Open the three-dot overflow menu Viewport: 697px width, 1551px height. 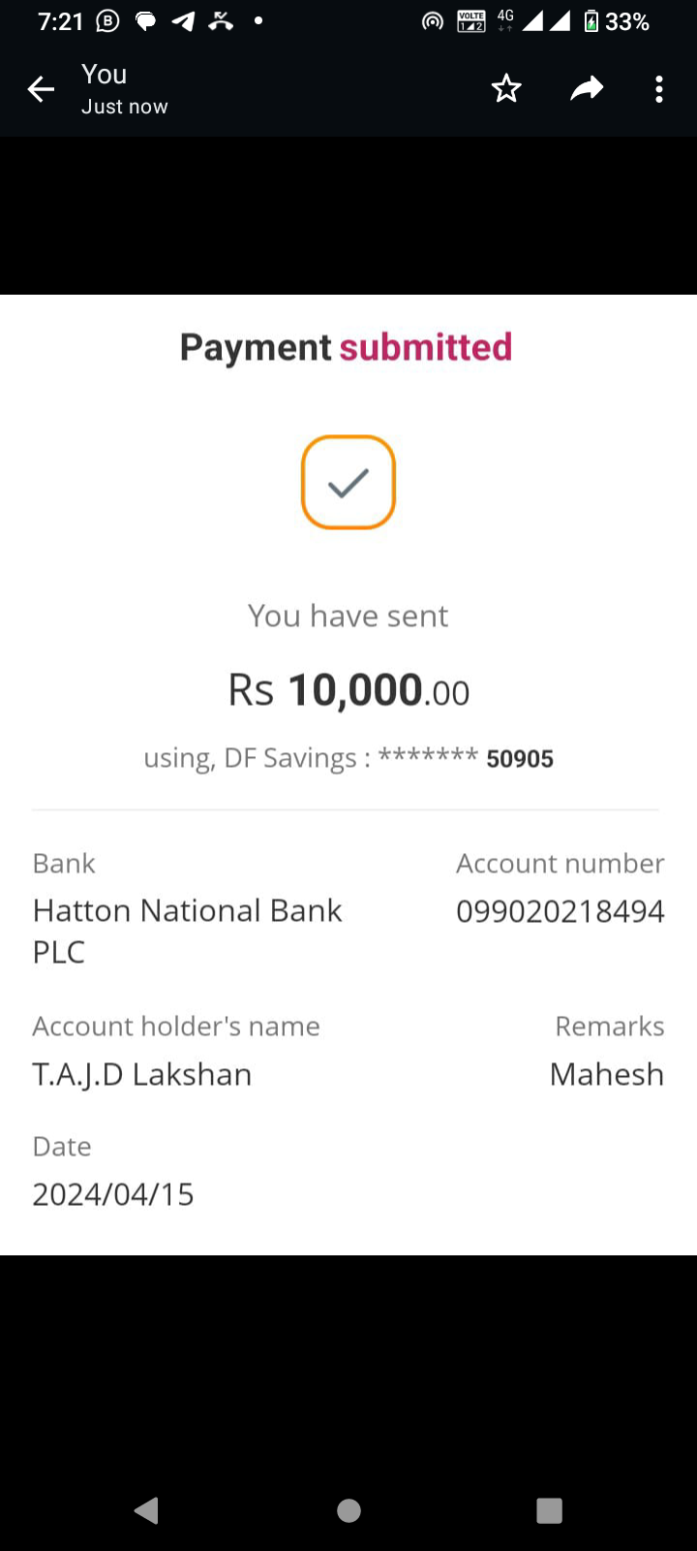(x=659, y=89)
